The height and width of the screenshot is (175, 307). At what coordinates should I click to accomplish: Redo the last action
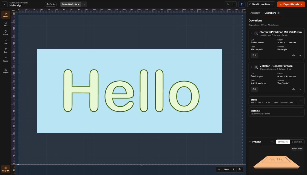[234, 4]
